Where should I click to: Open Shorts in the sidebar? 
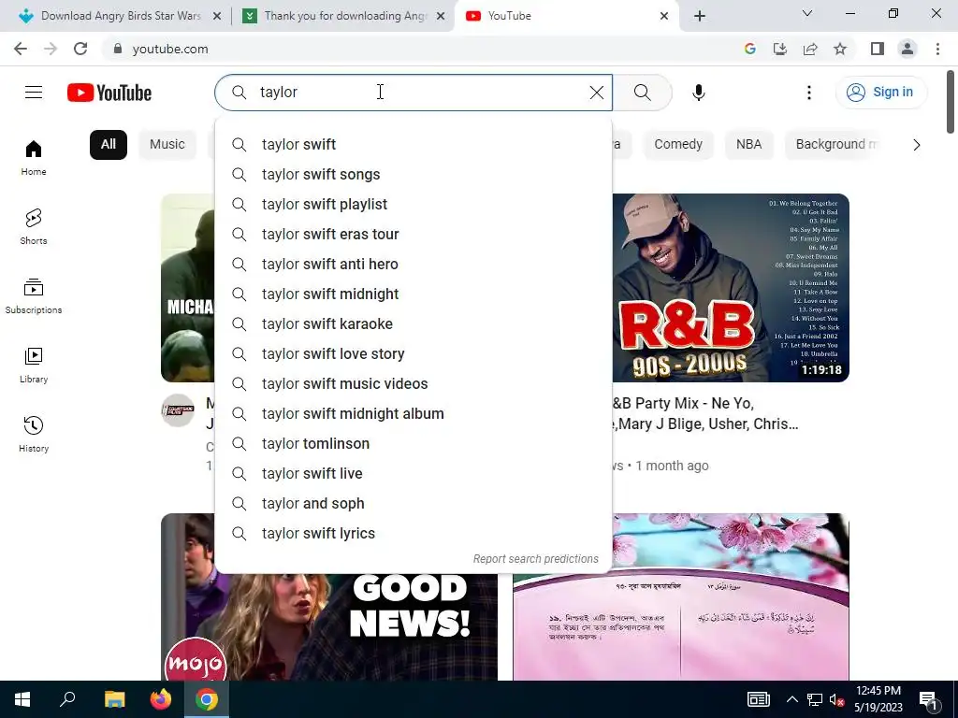tap(34, 227)
